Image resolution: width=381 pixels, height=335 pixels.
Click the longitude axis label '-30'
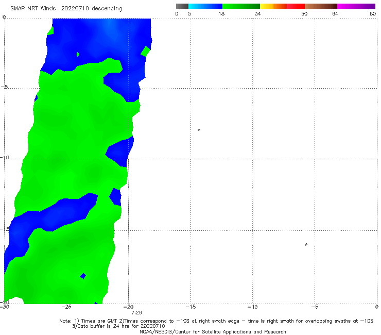(5, 307)
